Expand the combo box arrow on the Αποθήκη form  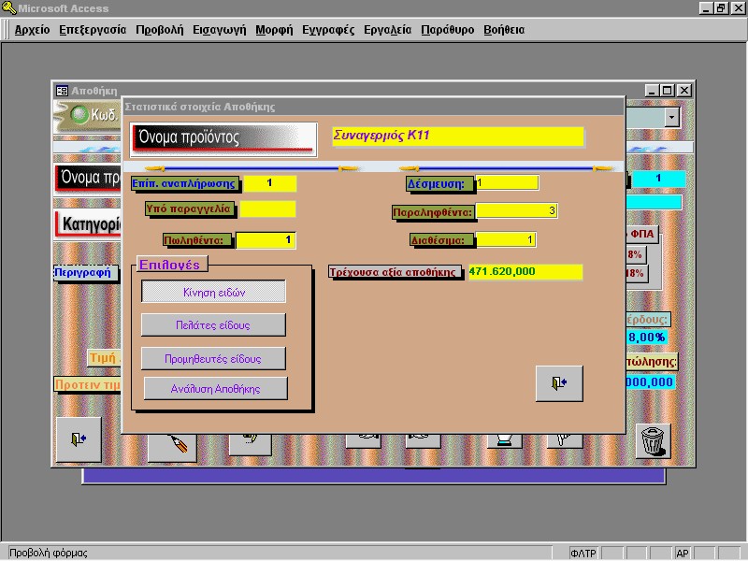point(672,117)
